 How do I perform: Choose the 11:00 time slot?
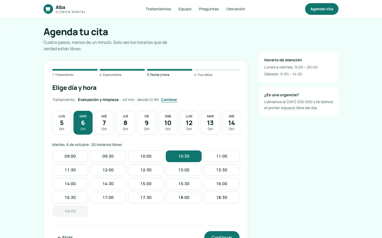pyautogui.click(x=222, y=156)
